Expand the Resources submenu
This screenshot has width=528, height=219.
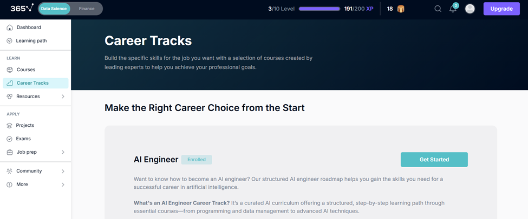click(63, 97)
